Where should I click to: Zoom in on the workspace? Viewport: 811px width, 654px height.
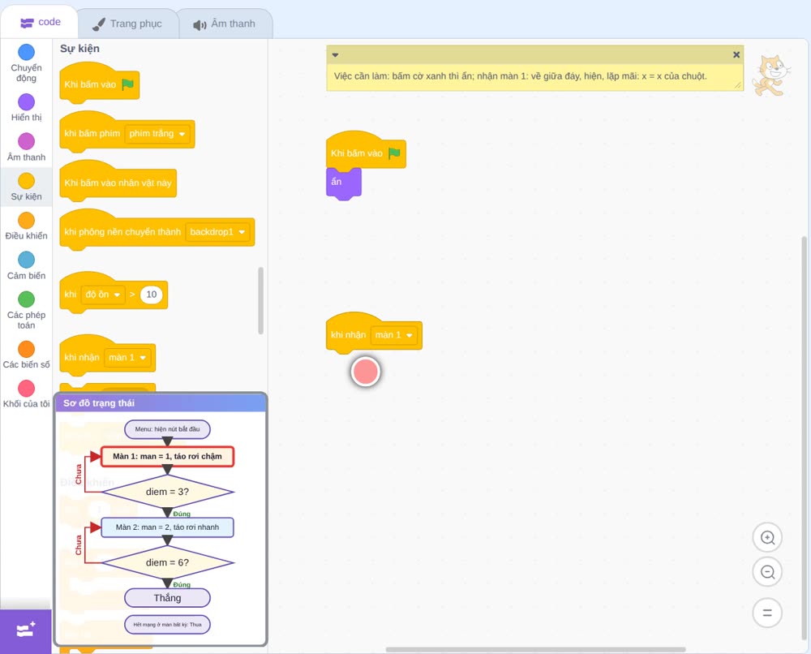coord(767,538)
